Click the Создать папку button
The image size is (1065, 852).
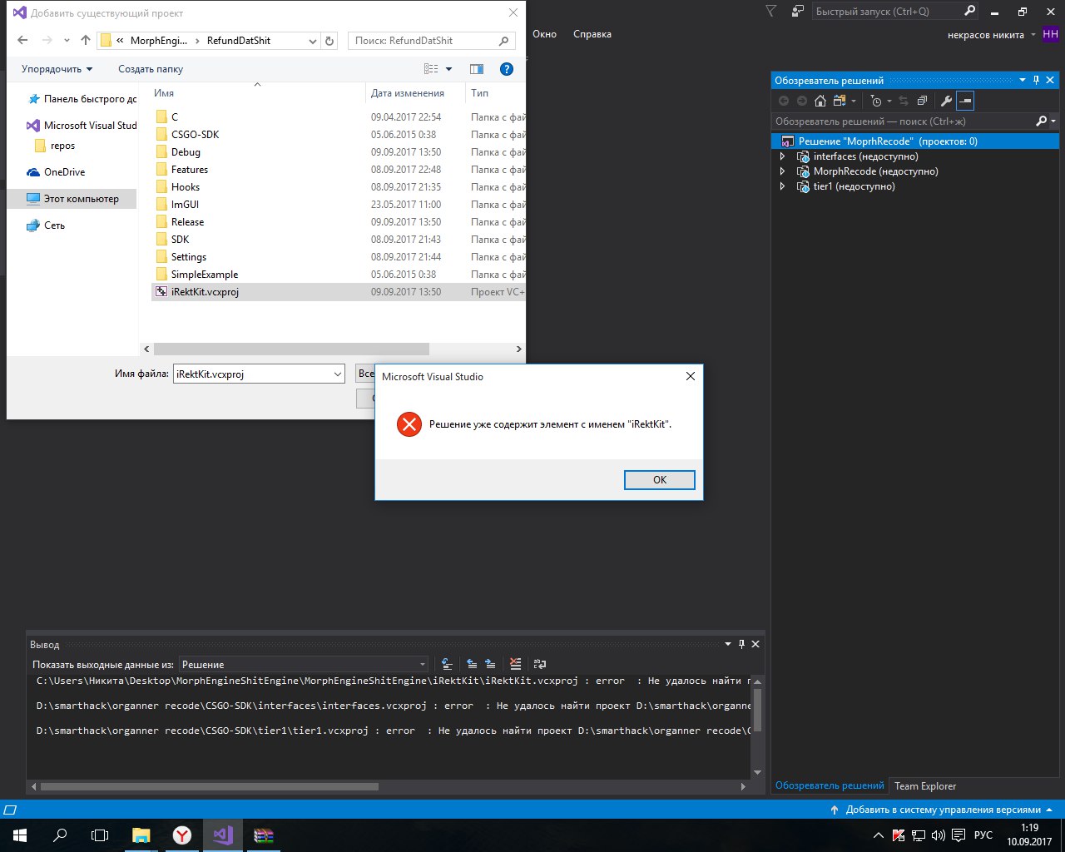(x=151, y=69)
